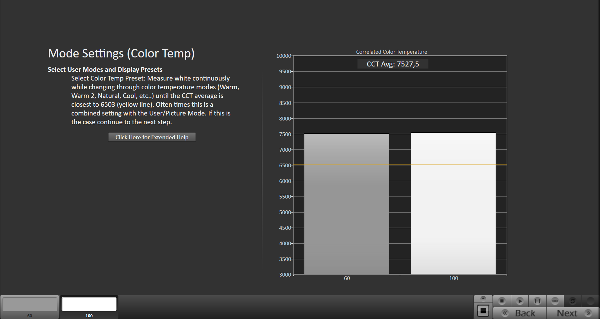Click the yellow 6503 target line

[x=400, y=165]
